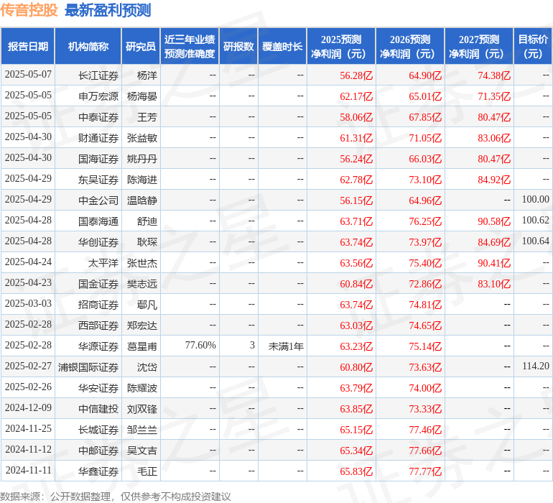
Task: Click the 65.83亿 forecast value
Action: (x=356, y=471)
